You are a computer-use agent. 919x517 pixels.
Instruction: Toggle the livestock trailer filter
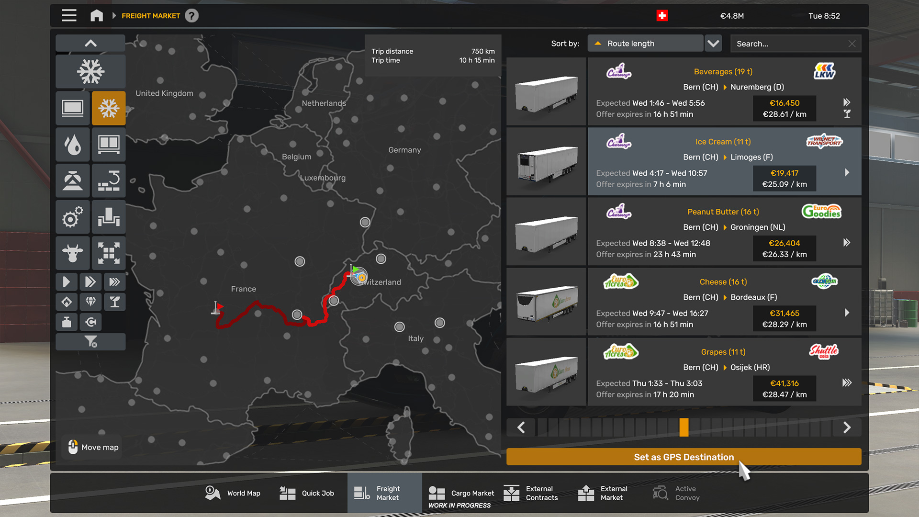tap(73, 253)
